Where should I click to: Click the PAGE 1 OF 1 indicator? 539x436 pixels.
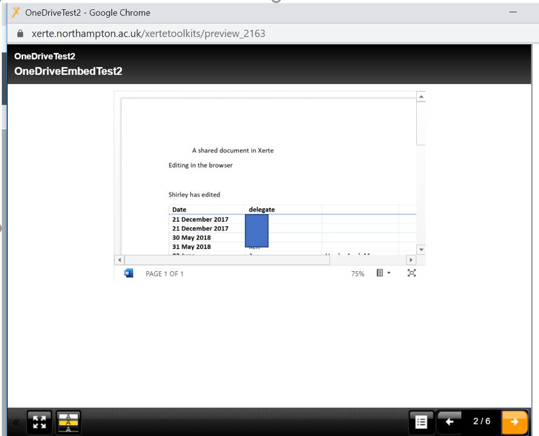click(165, 274)
